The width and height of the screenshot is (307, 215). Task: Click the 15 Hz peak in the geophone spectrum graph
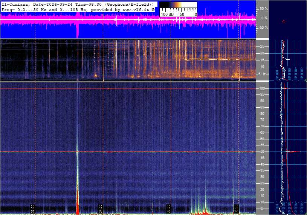coord(287,59)
